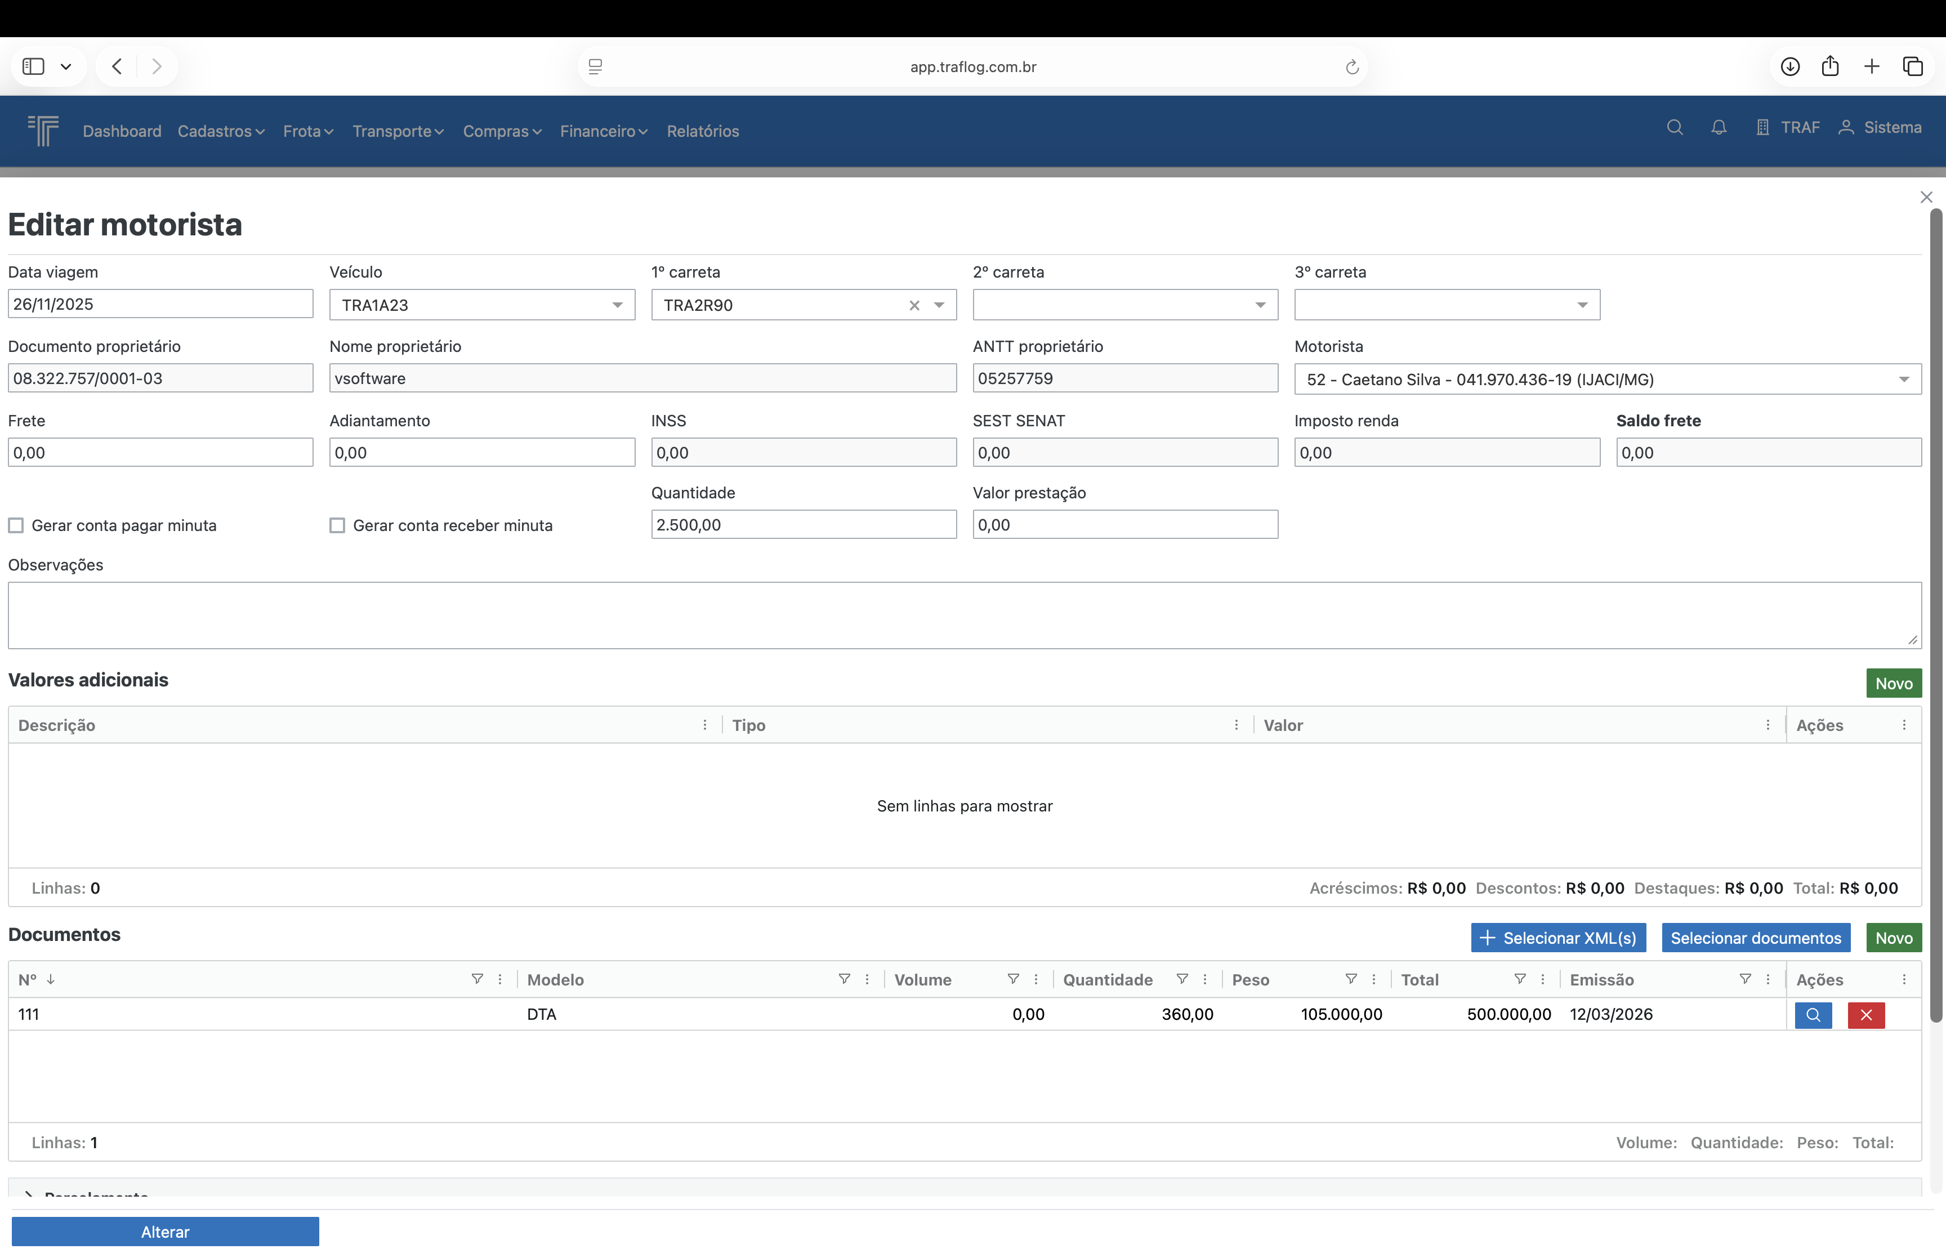Open Descrição column options menu
The height and width of the screenshot is (1258, 1946).
pyautogui.click(x=705, y=725)
